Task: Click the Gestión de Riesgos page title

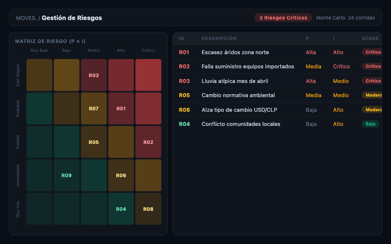Action: [x=72, y=18]
